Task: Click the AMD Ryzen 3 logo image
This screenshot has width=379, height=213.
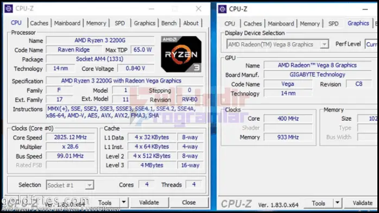Action: click(x=181, y=54)
